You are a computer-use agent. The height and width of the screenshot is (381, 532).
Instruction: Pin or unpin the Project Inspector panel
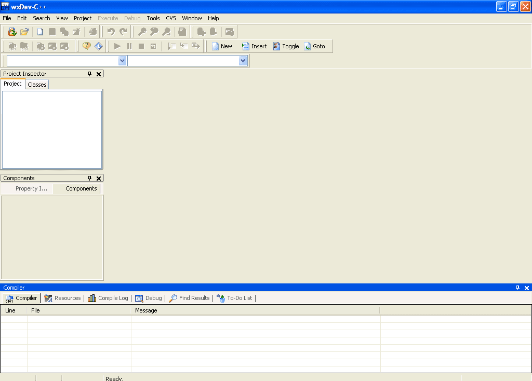coord(89,74)
